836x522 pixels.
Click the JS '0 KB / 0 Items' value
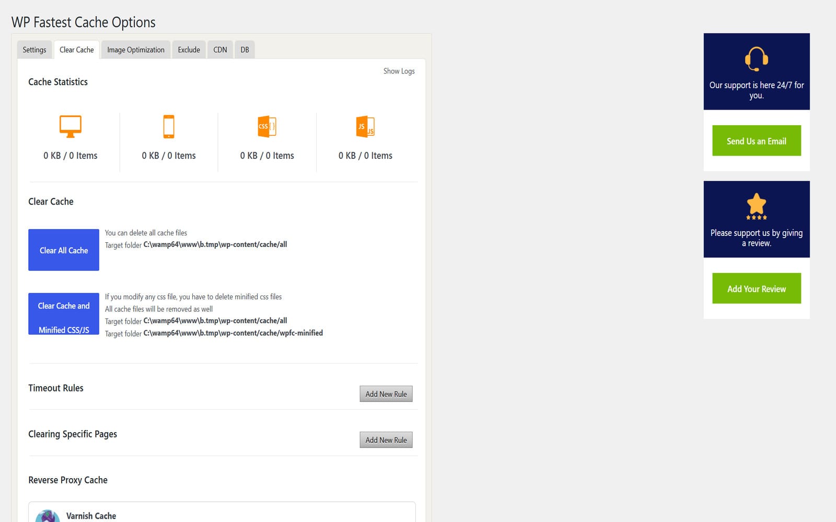[x=365, y=156]
